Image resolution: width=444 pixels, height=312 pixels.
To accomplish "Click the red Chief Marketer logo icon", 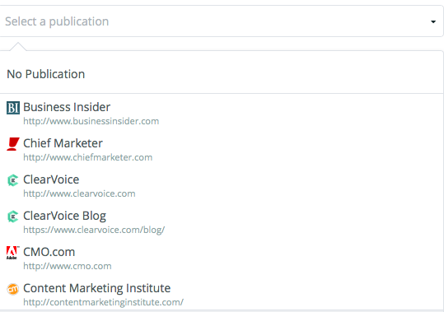I will point(13,144).
